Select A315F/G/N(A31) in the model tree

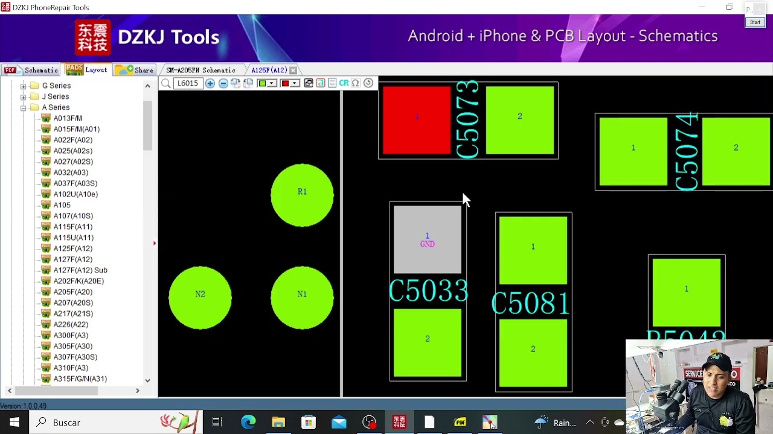click(80, 379)
